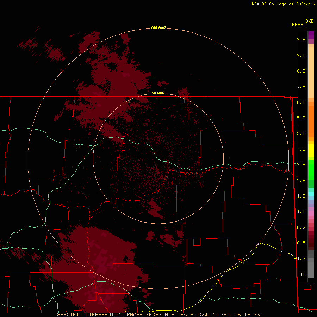
Task: Click the light peach segment of color bar
Action: click(x=311, y=72)
